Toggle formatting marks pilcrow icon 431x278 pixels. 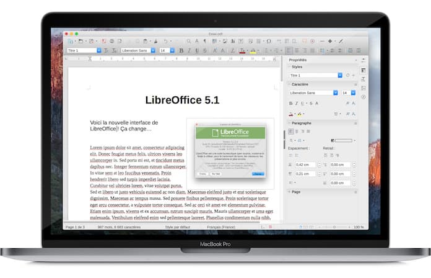point(204,42)
